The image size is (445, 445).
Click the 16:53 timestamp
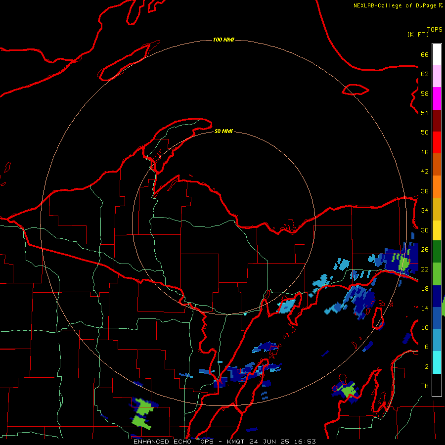(305, 442)
